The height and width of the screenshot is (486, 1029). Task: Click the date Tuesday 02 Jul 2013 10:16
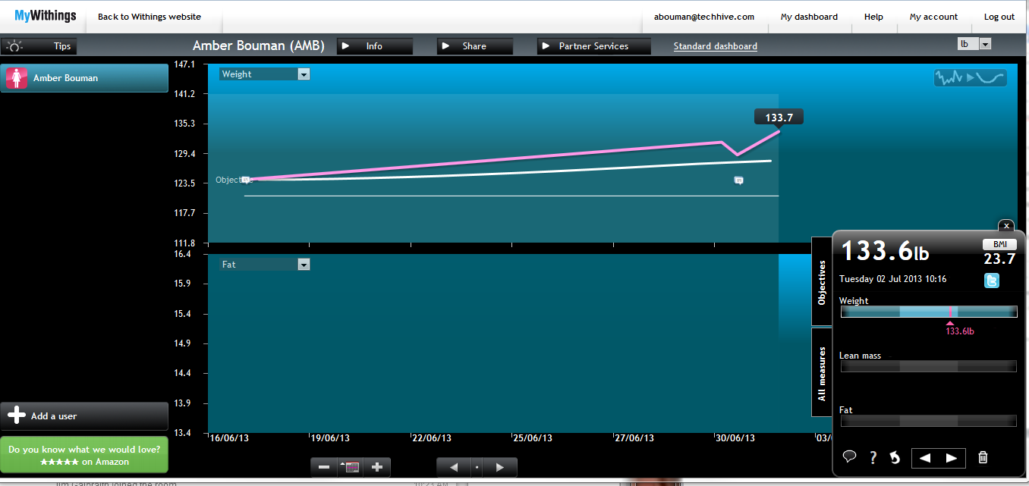click(892, 279)
